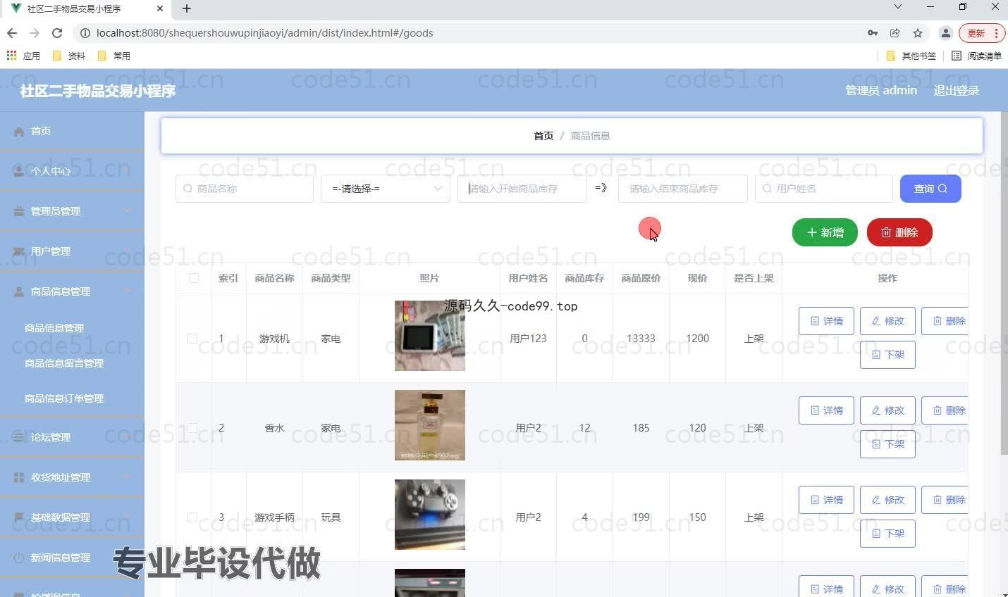
Task: Open the browser tab search chevron
Action: pos(898,7)
